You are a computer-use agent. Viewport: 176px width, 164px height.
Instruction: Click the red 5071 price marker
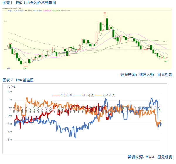tap(10, 43)
